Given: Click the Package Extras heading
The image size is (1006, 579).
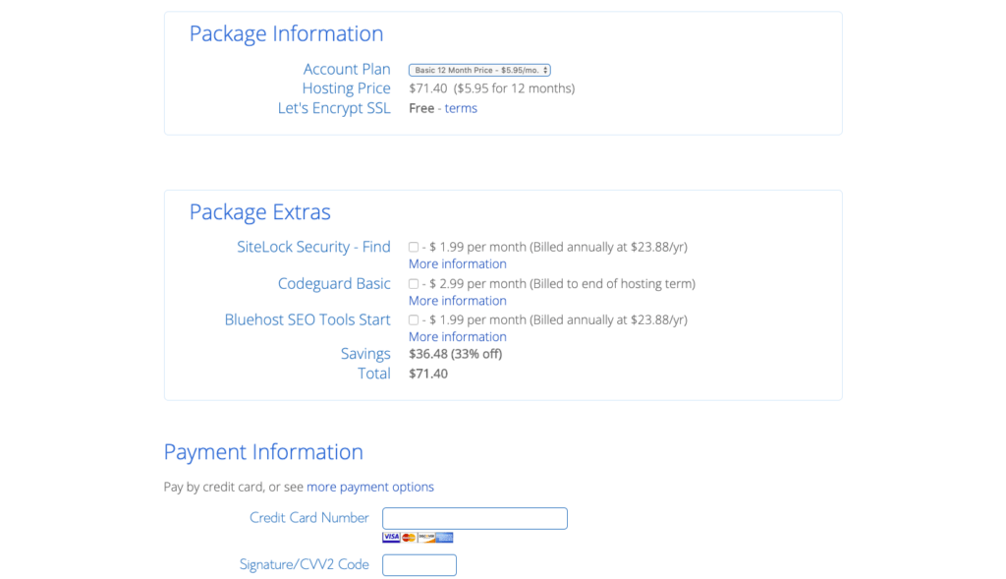Looking at the screenshot, I should [259, 211].
